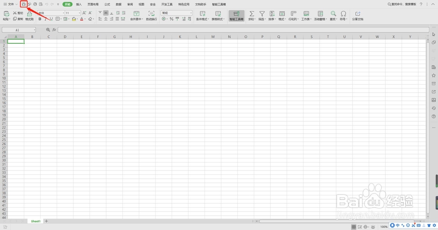Toggle Italic formatting
The height and width of the screenshot is (230, 438).
point(45,19)
